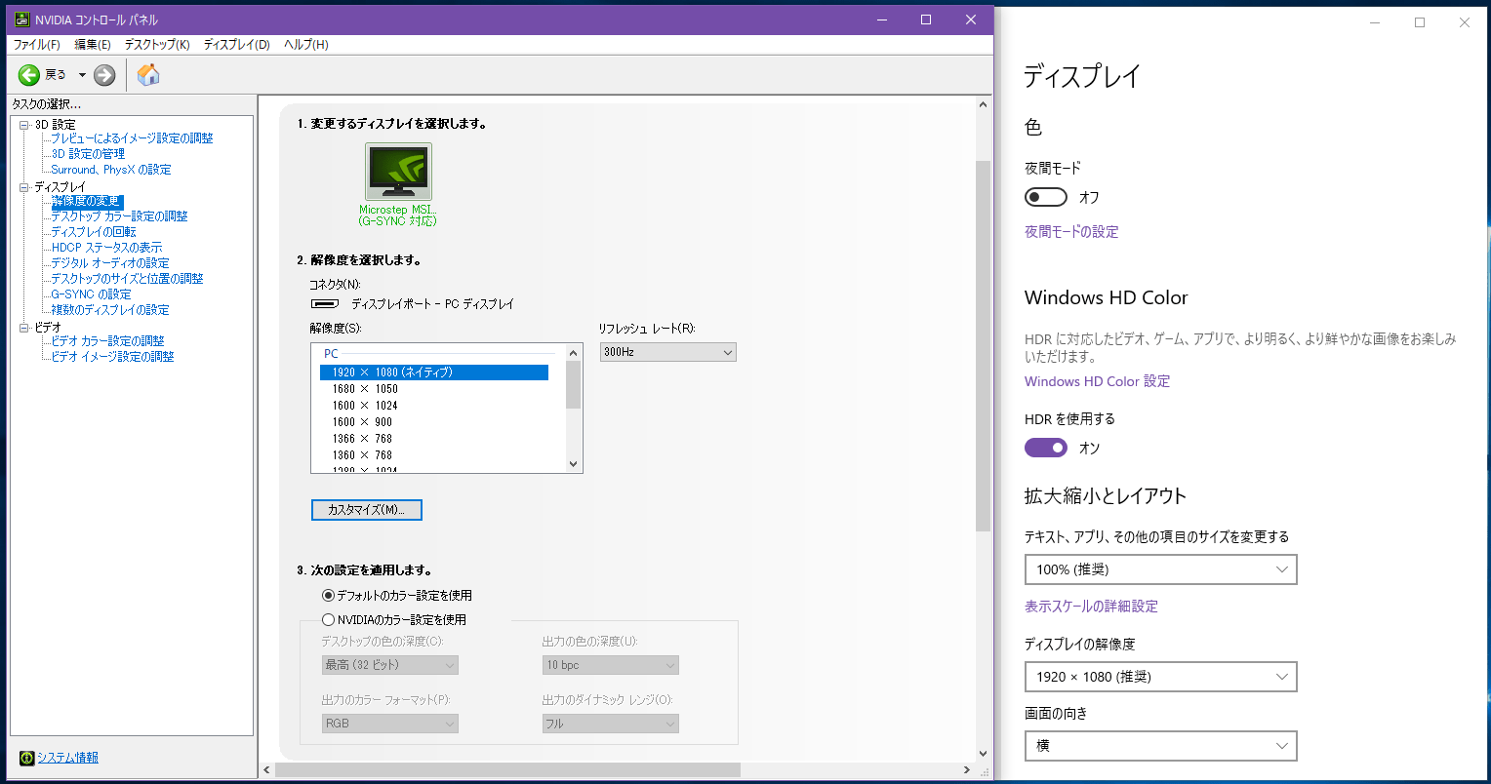Click resolution list scroll-down arrow
1491x784 pixels.
(573, 464)
